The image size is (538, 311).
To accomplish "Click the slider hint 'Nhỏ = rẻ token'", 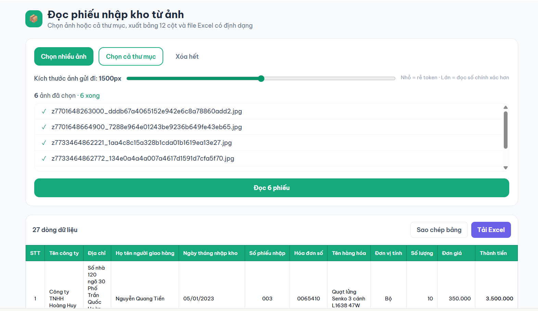I will coord(419,78).
